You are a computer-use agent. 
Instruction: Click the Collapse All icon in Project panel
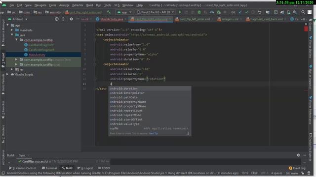click(63, 19)
